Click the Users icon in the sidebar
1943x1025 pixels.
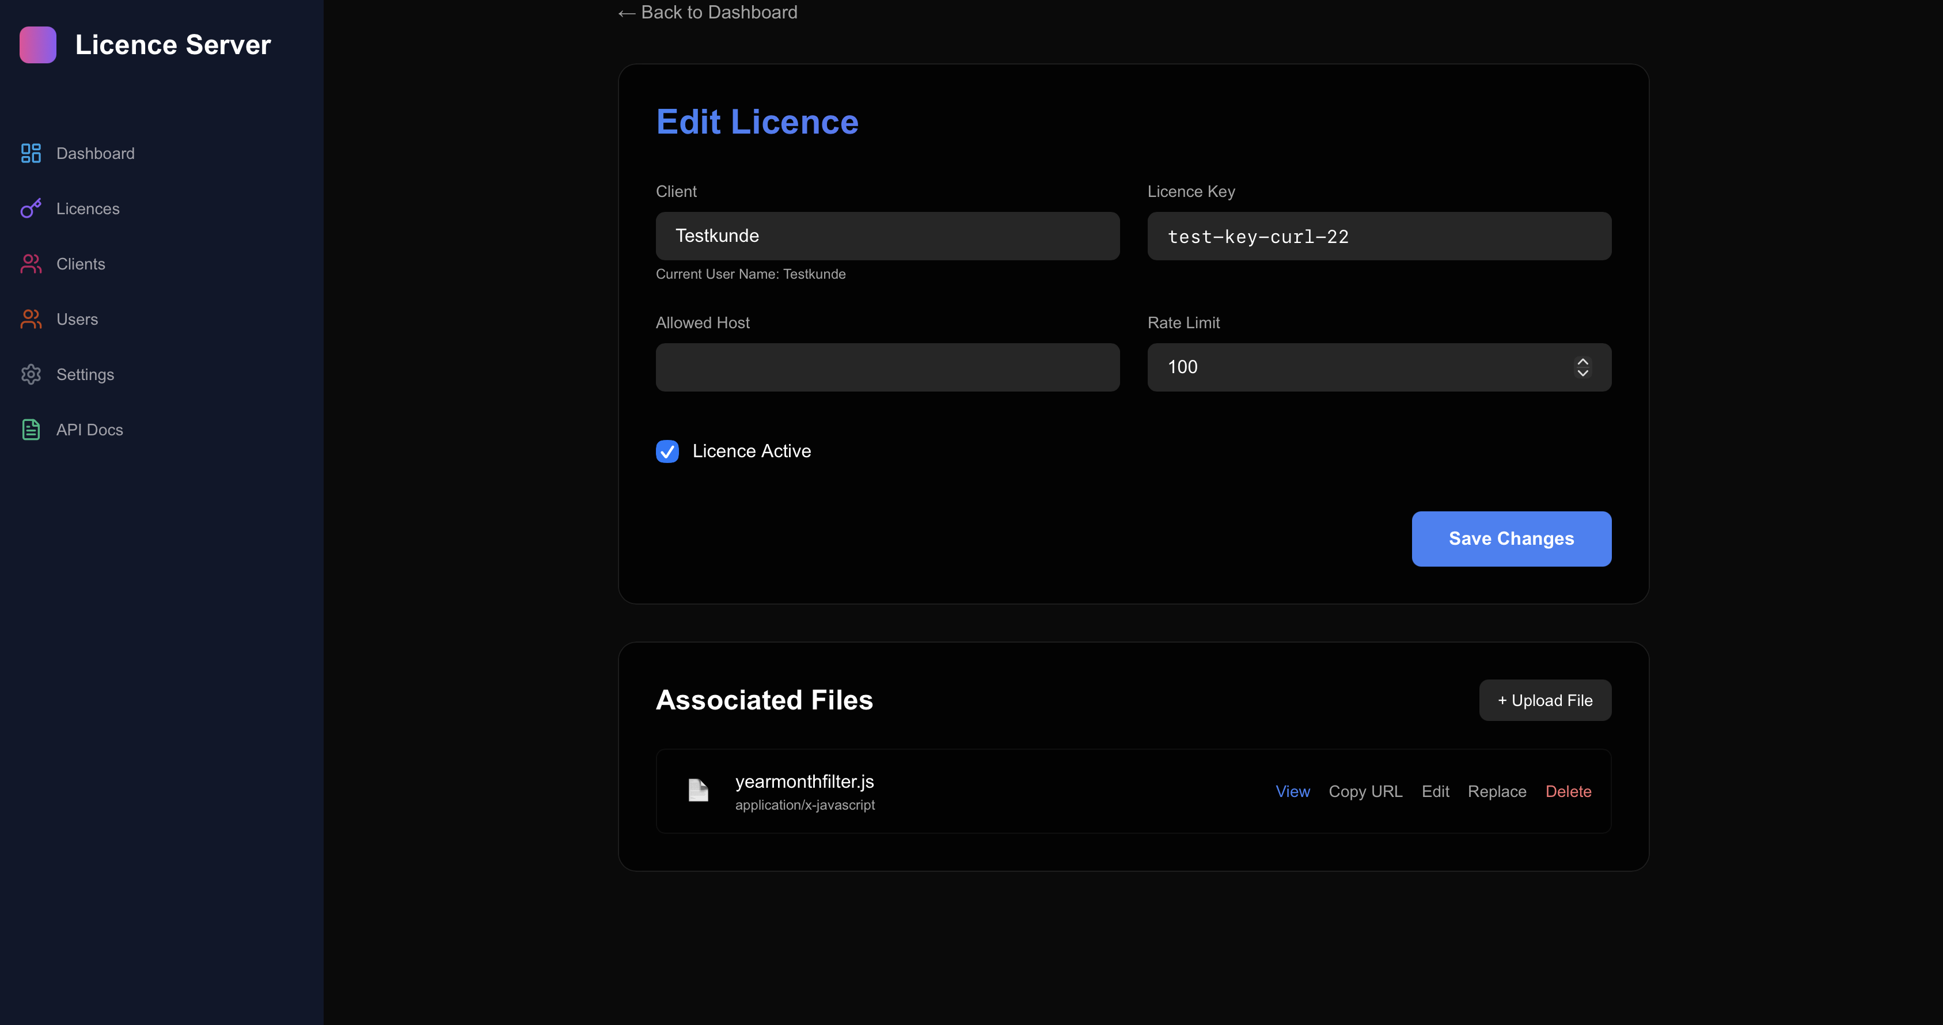[30, 319]
